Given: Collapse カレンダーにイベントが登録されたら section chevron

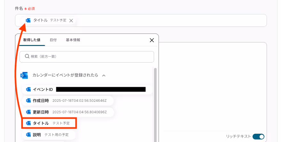Looking at the screenshot, I should (104, 76).
